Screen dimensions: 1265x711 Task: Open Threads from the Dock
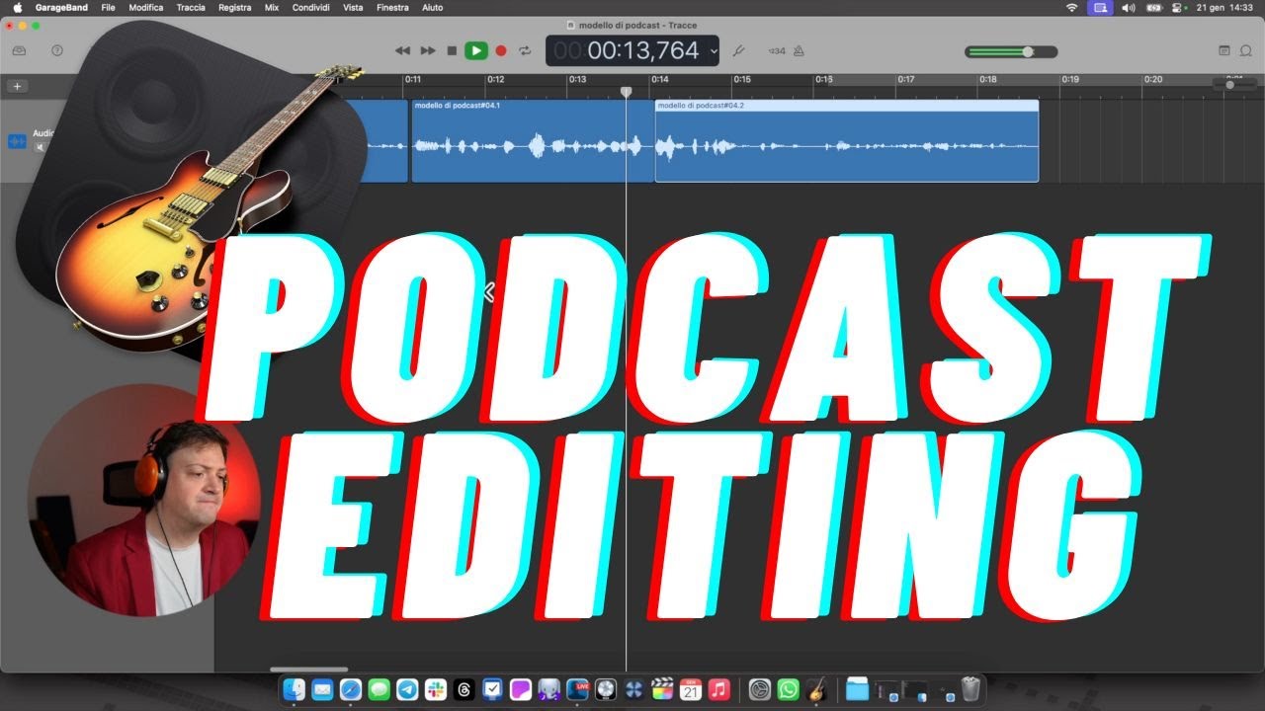coord(464,689)
